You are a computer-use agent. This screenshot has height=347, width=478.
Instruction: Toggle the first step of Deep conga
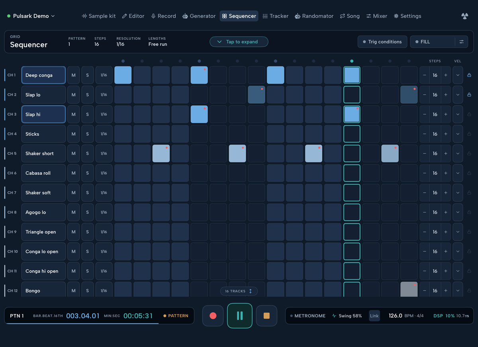coord(123,75)
